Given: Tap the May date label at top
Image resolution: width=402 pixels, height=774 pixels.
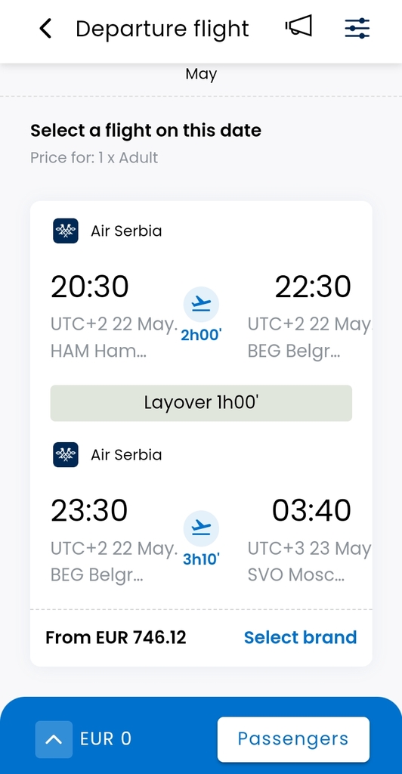Looking at the screenshot, I should 201,74.
